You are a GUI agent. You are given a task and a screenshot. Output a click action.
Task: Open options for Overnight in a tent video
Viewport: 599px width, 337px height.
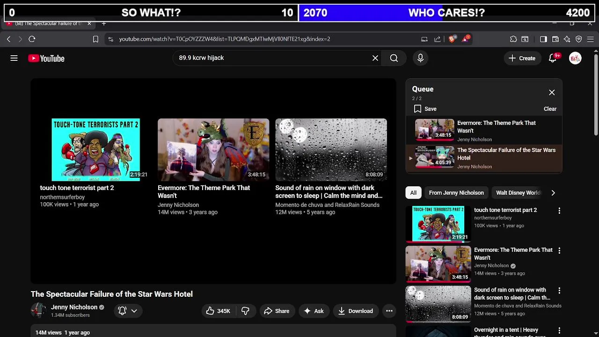click(559, 331)
